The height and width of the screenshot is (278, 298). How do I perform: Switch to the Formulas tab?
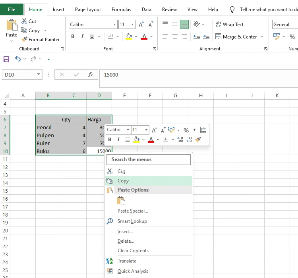coord(121,10)
